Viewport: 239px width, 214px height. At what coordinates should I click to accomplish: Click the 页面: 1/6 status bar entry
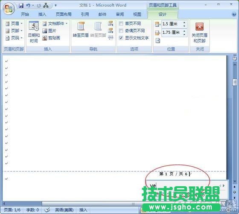[x=12, y=210]
